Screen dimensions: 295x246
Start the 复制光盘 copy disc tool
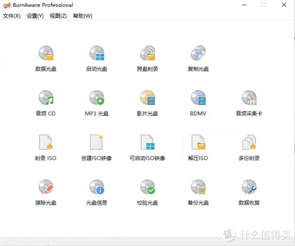coord(198,58)
